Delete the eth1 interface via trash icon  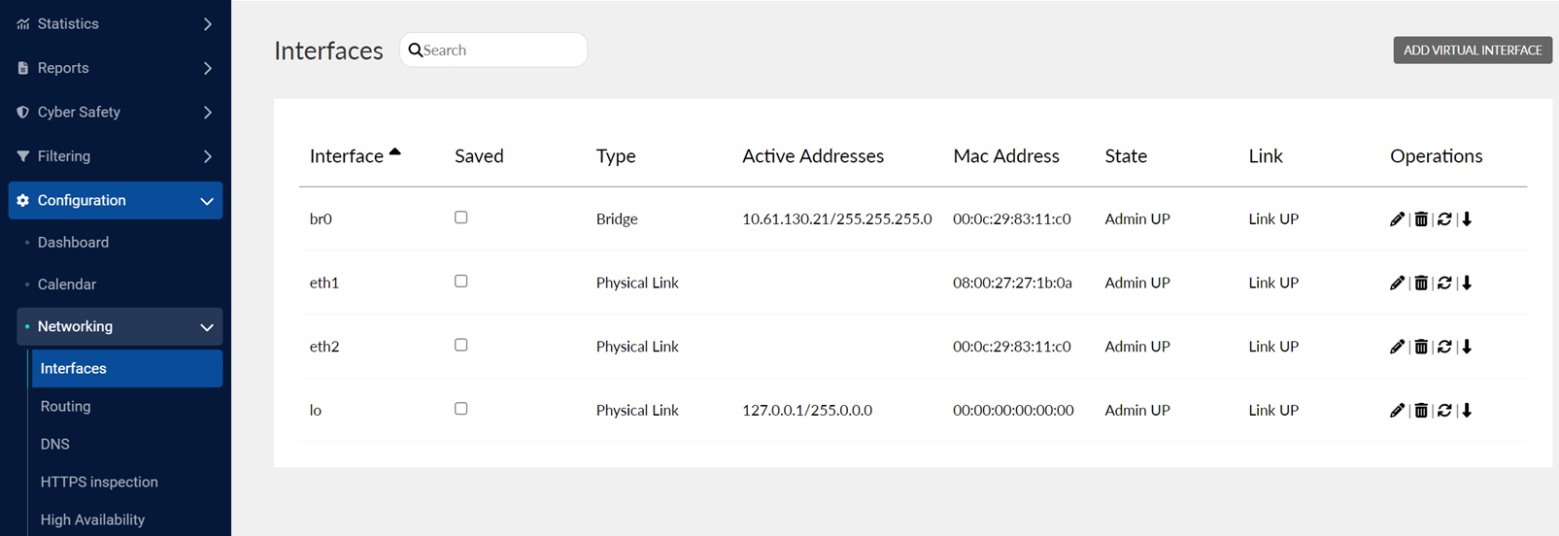tap(1421, 284)
